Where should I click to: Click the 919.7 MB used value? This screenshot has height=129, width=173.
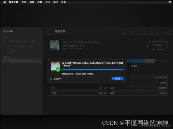click(103, 93)
